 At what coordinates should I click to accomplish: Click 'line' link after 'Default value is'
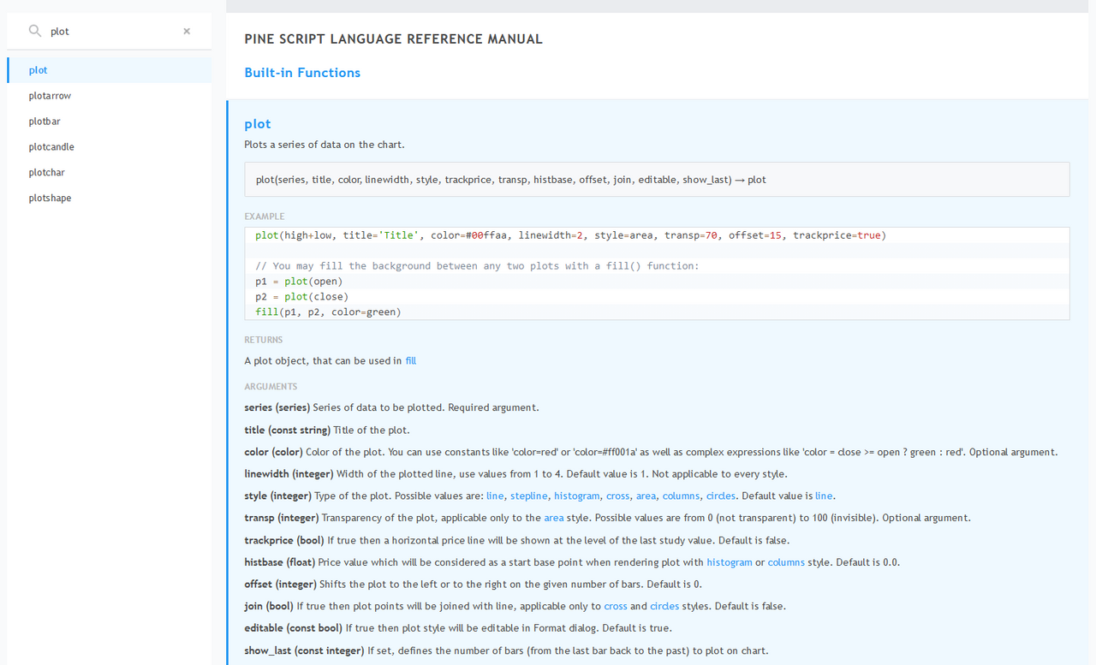(824, 496)
